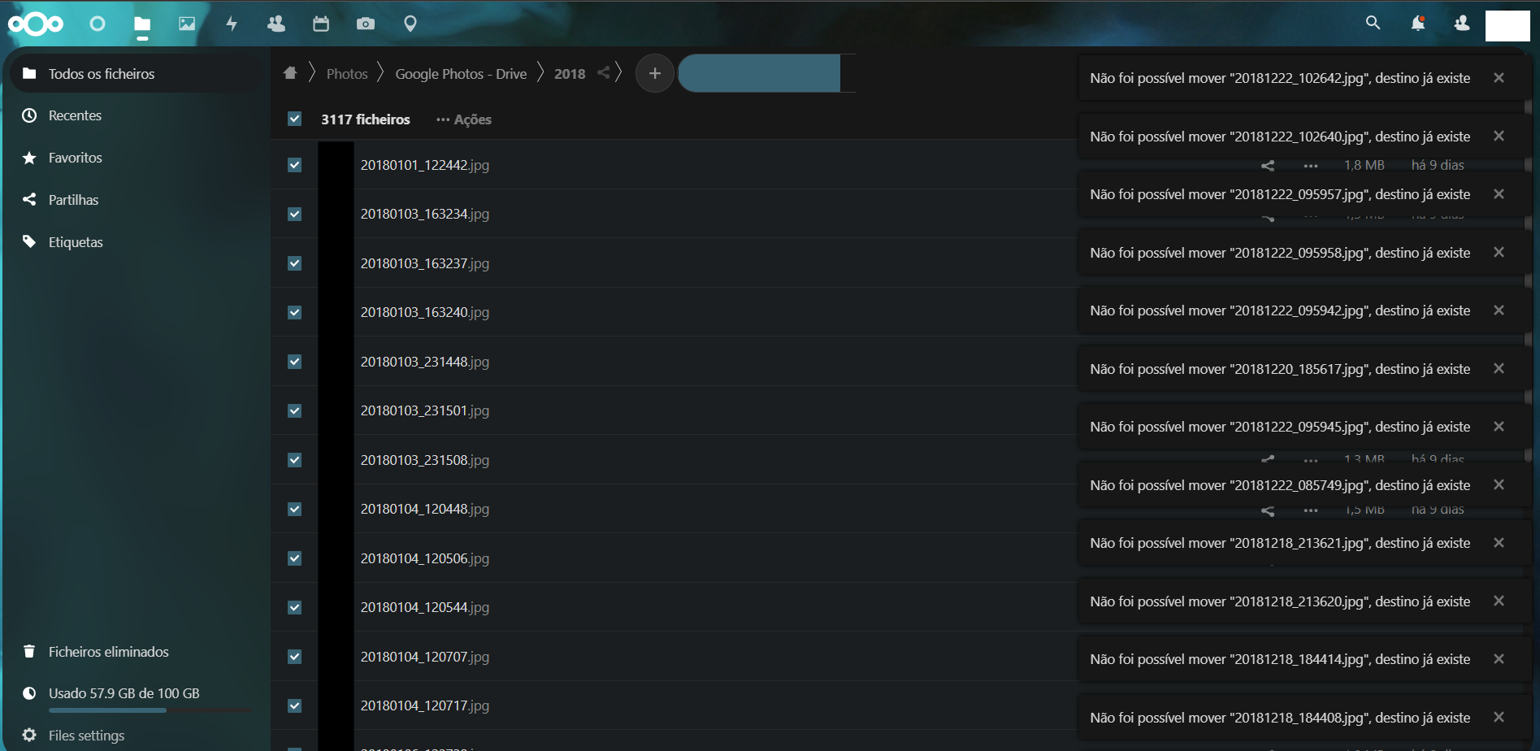Open the Maps location pin icon

tap(410, 24)
